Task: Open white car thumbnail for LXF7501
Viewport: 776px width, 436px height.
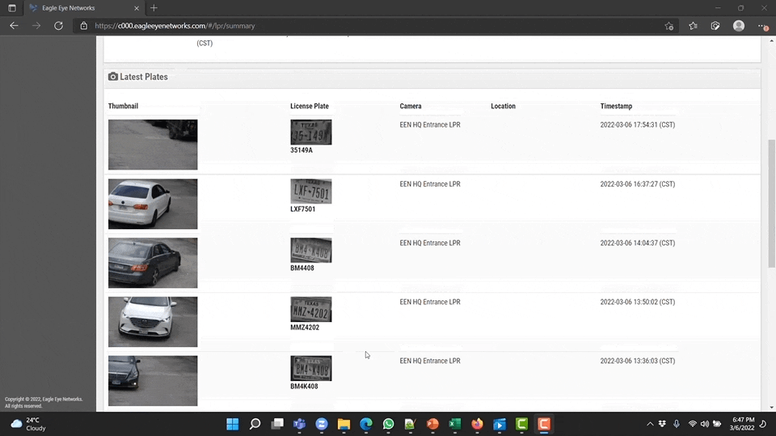Action: click(x=153, y=203)
